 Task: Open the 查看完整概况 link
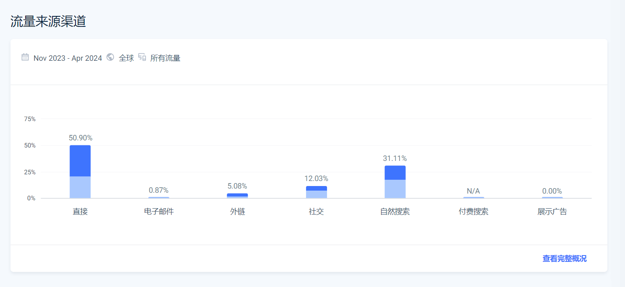coord(564,259)
